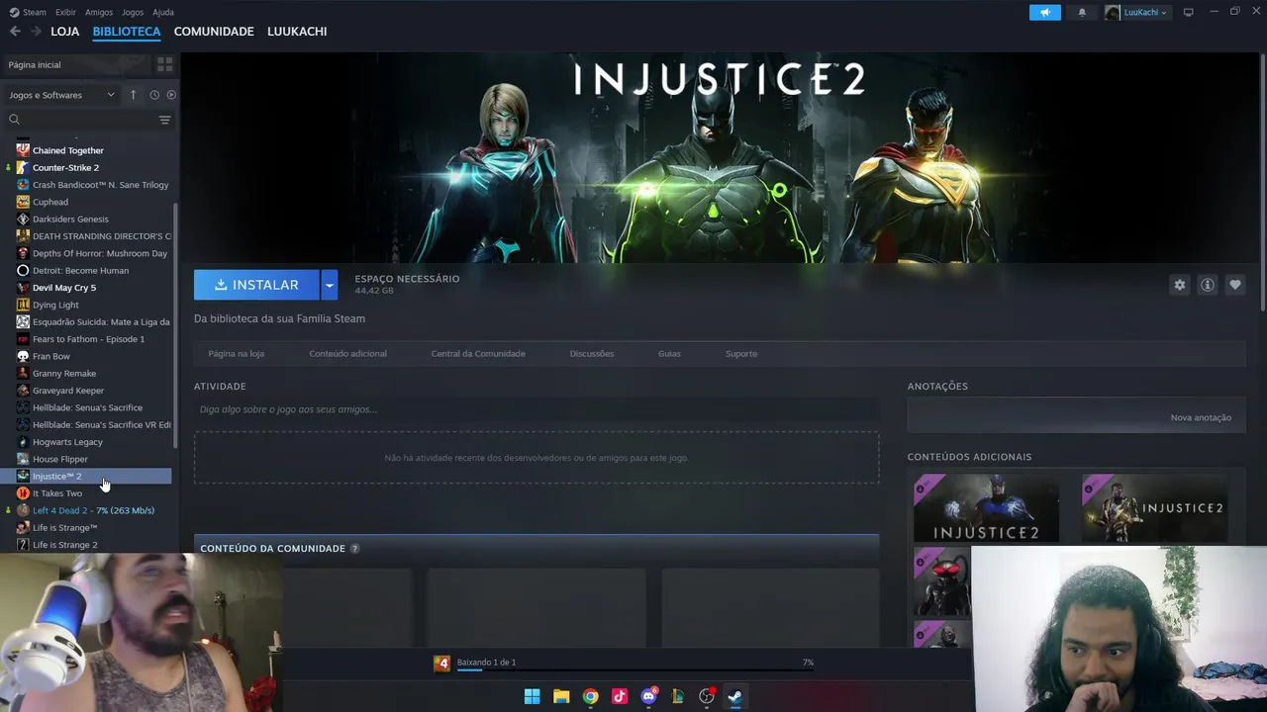Select Chained Together in library list
Viewport: 1267px width, 712px height.
[x=68, y=150]
